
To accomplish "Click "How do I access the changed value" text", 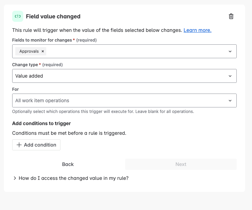I will coord(74,178).
